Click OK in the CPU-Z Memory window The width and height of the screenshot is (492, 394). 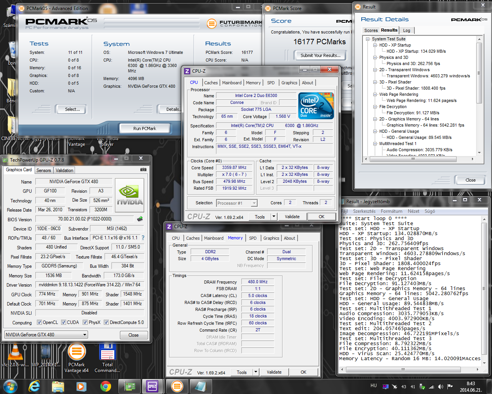pos(304,372)
